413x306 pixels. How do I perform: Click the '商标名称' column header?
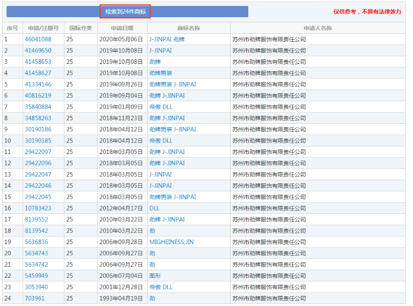pos(188,28)
